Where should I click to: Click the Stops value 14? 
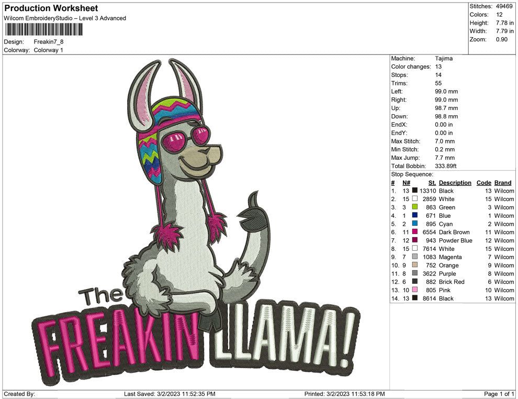click(x=438, y=75)
